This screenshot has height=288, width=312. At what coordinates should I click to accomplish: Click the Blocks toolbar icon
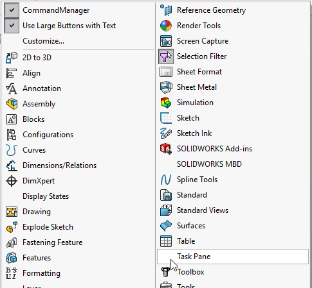tap(12, 119)
